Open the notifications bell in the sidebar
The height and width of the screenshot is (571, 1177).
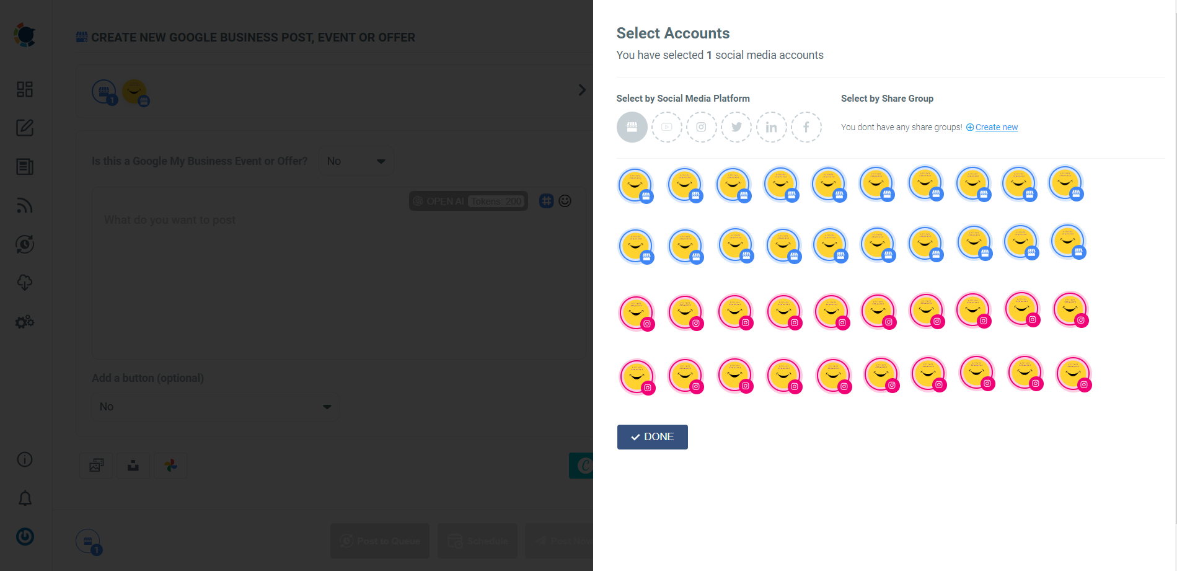coord(24,498)
